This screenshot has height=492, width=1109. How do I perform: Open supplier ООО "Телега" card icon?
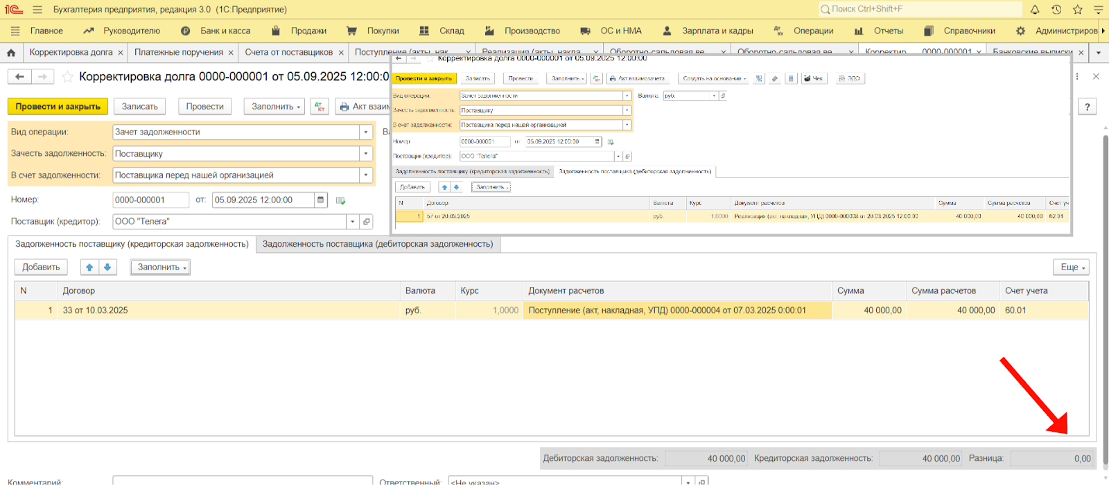[367, 222]
